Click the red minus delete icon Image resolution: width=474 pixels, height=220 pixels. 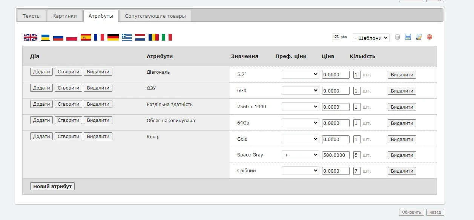(x=429, y=37)
